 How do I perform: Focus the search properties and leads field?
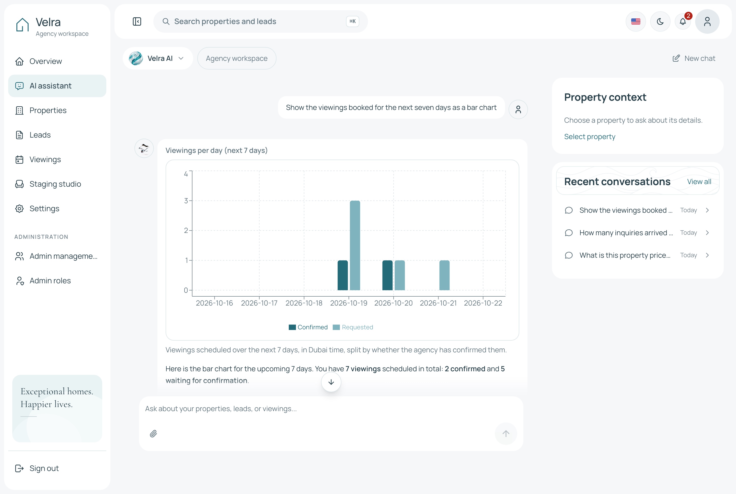tap(260, 21)
